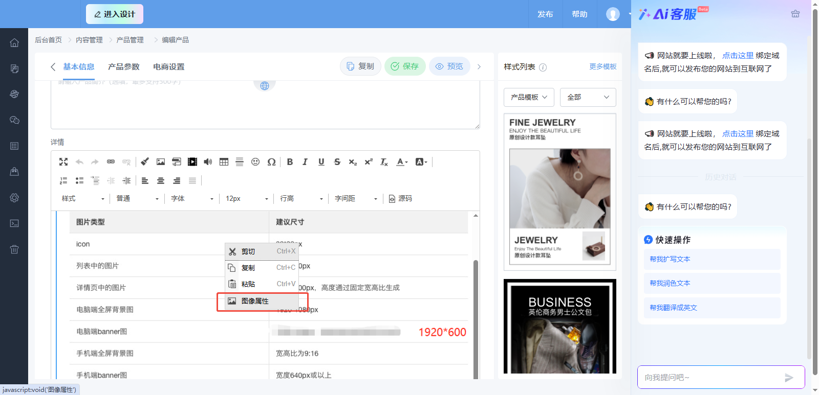819x395 pixels.
Task: Click the 复制 button in the header bar
Action: coord(360,66)
